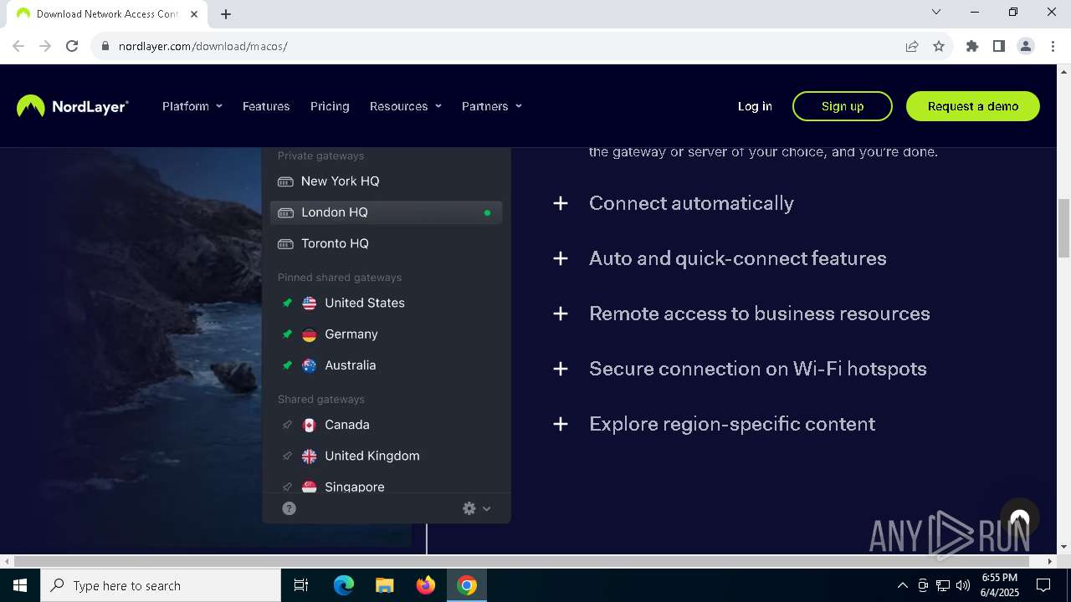Click the browser back arrow
Viewport: 1071px width, 602px height.
18,46
